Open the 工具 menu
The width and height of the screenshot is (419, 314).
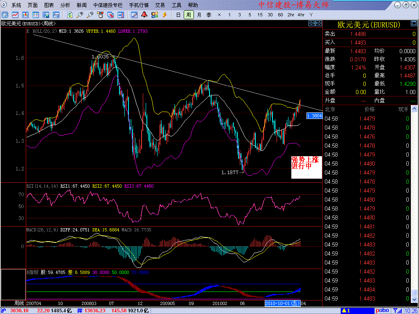(176, 5)
